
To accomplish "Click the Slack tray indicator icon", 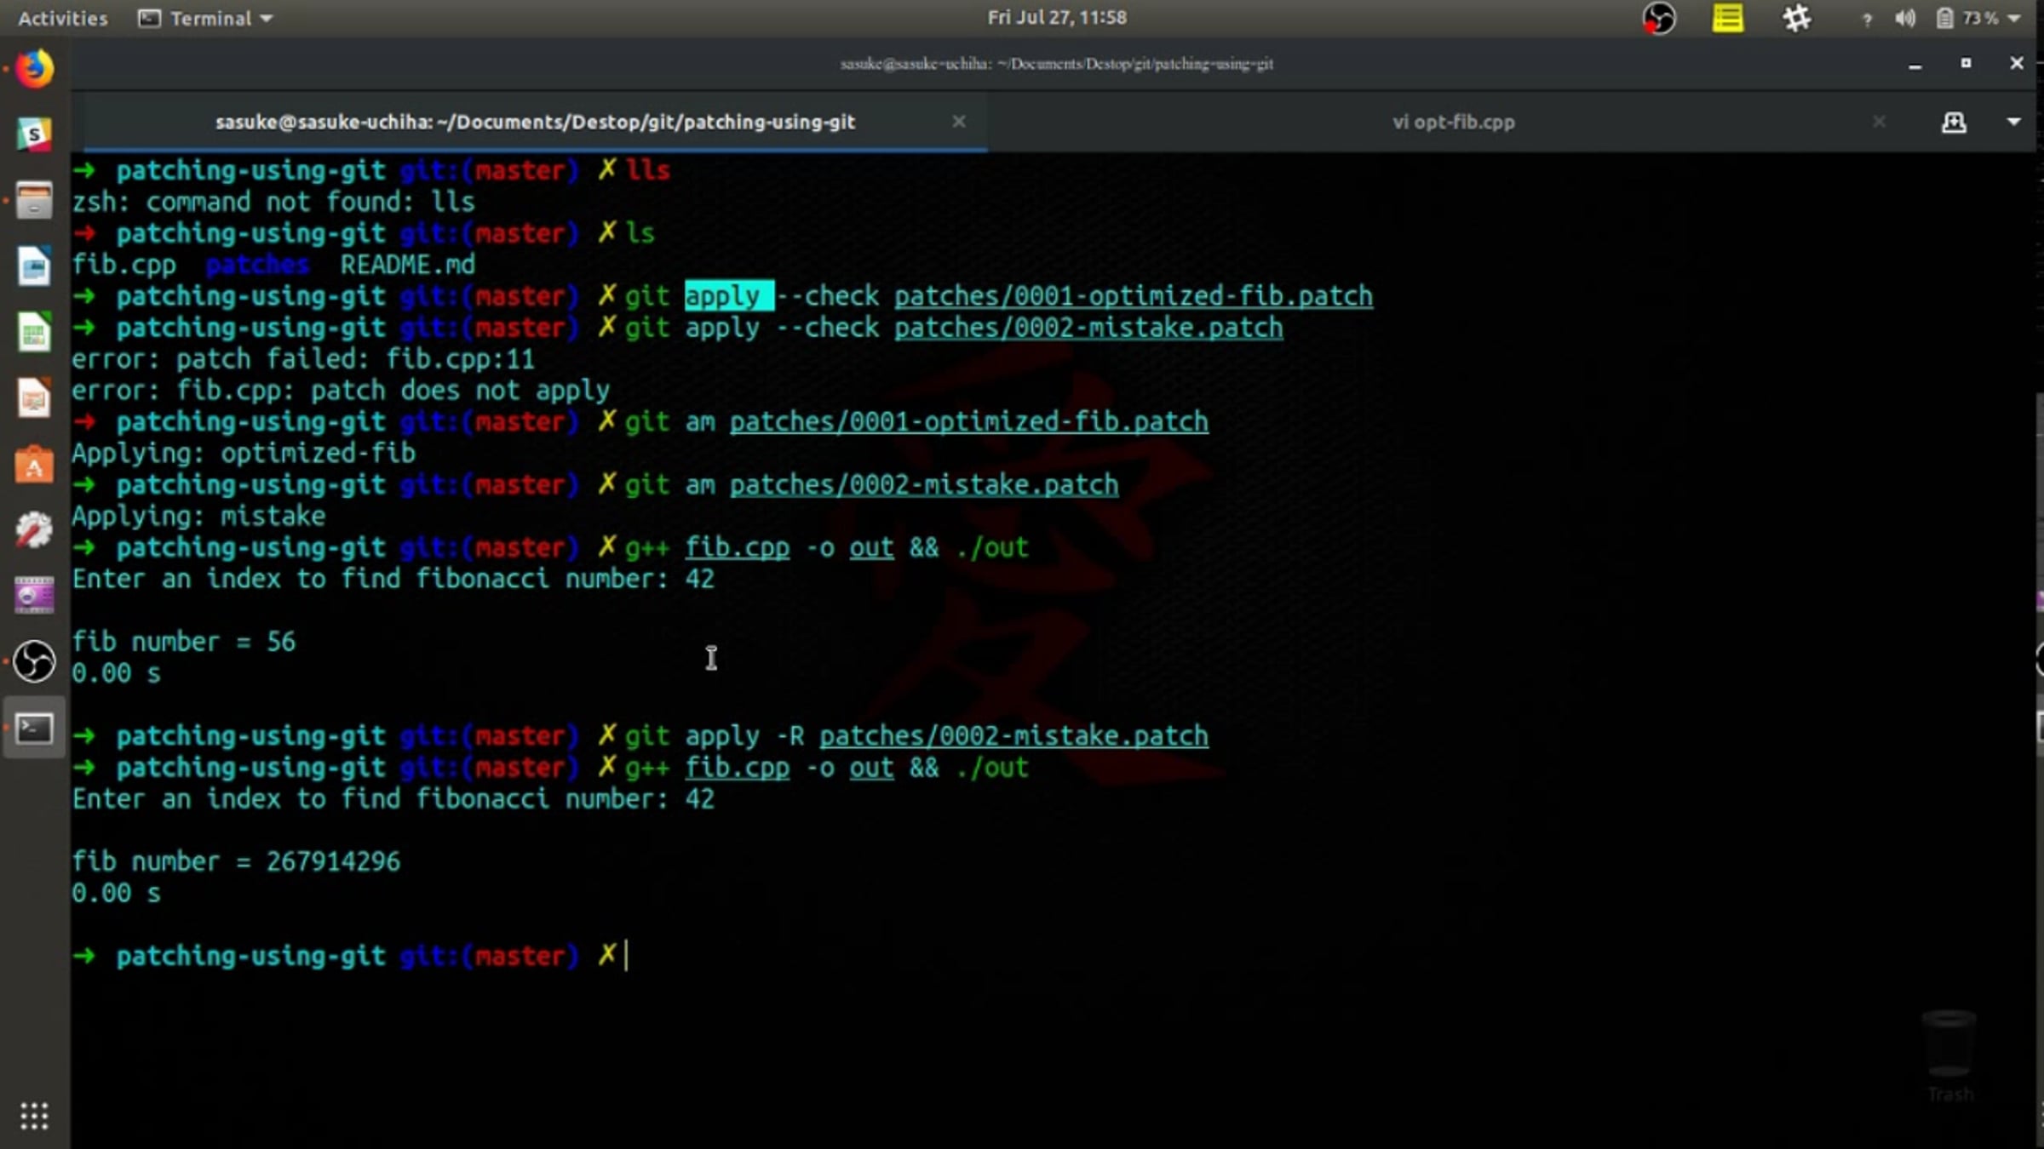I will coord(1796,18).
